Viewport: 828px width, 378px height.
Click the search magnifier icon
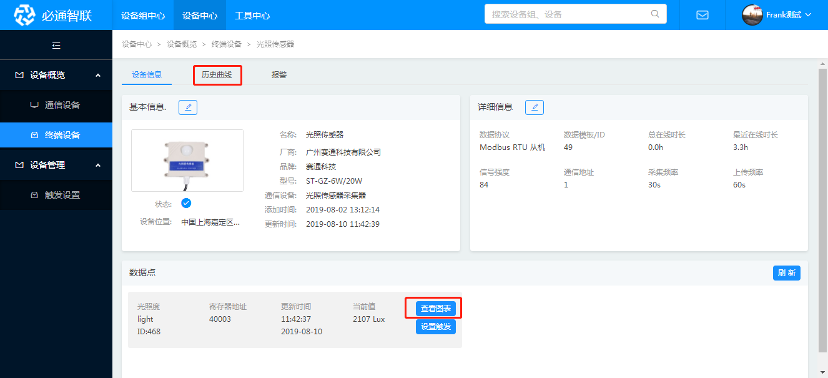point(655,14)
